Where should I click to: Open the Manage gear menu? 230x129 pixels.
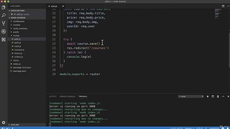point(4,123)
